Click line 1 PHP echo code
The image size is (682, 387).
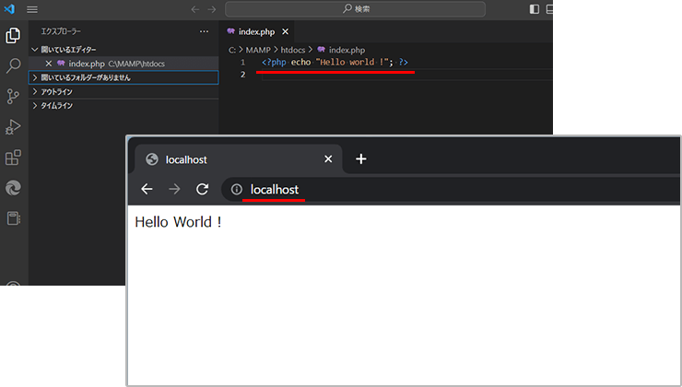(x=335, y=62)
